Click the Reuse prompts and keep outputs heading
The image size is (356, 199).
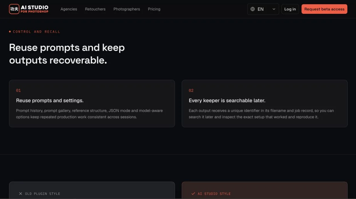point(67,54)
